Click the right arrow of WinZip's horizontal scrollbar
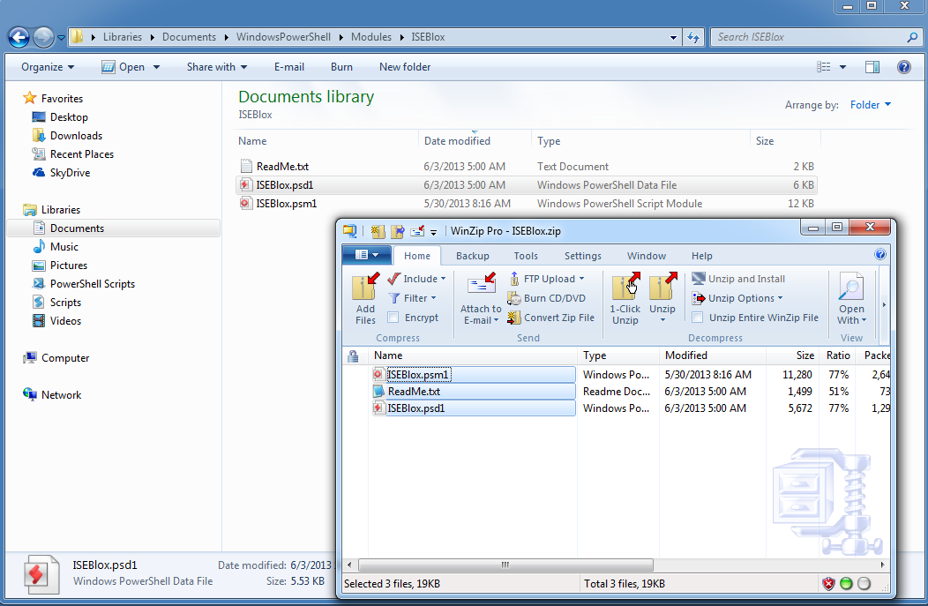Image resolution: width=928 pixels, height=606 pixels. pyautogui.click(x=883, y=565)
